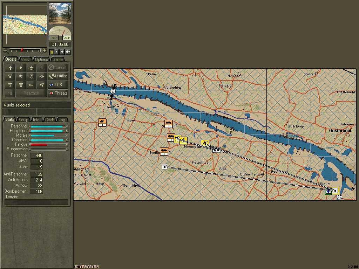Image resolution: width=359 pixels, height=269 pixels.
Task: Click the Reattach button
Action: [31, 93]
